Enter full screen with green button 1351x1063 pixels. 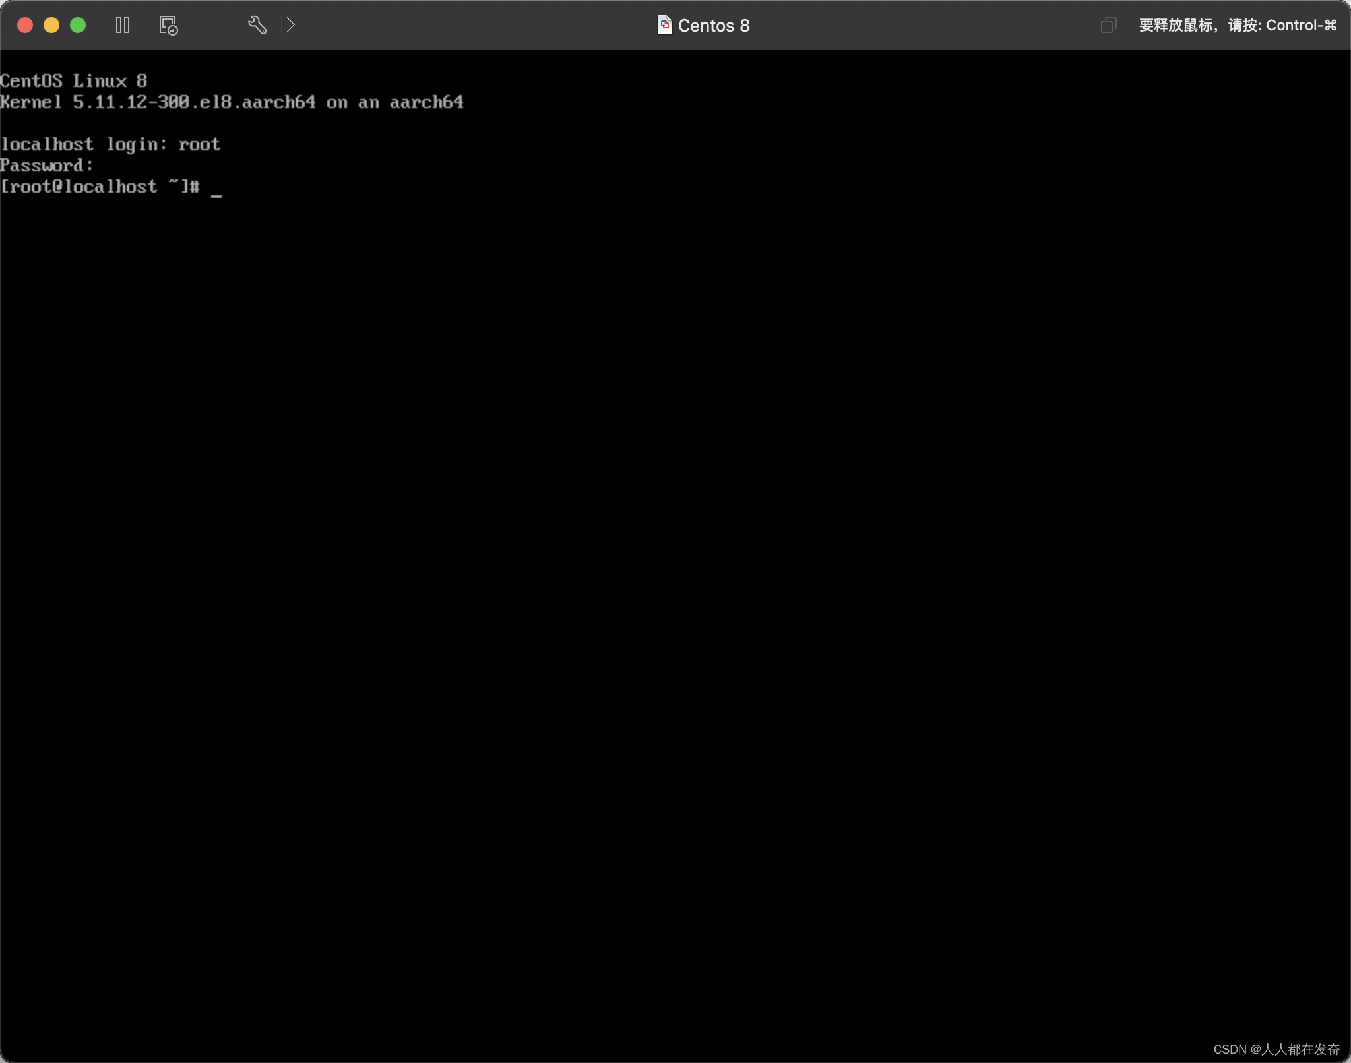(78, 25)
